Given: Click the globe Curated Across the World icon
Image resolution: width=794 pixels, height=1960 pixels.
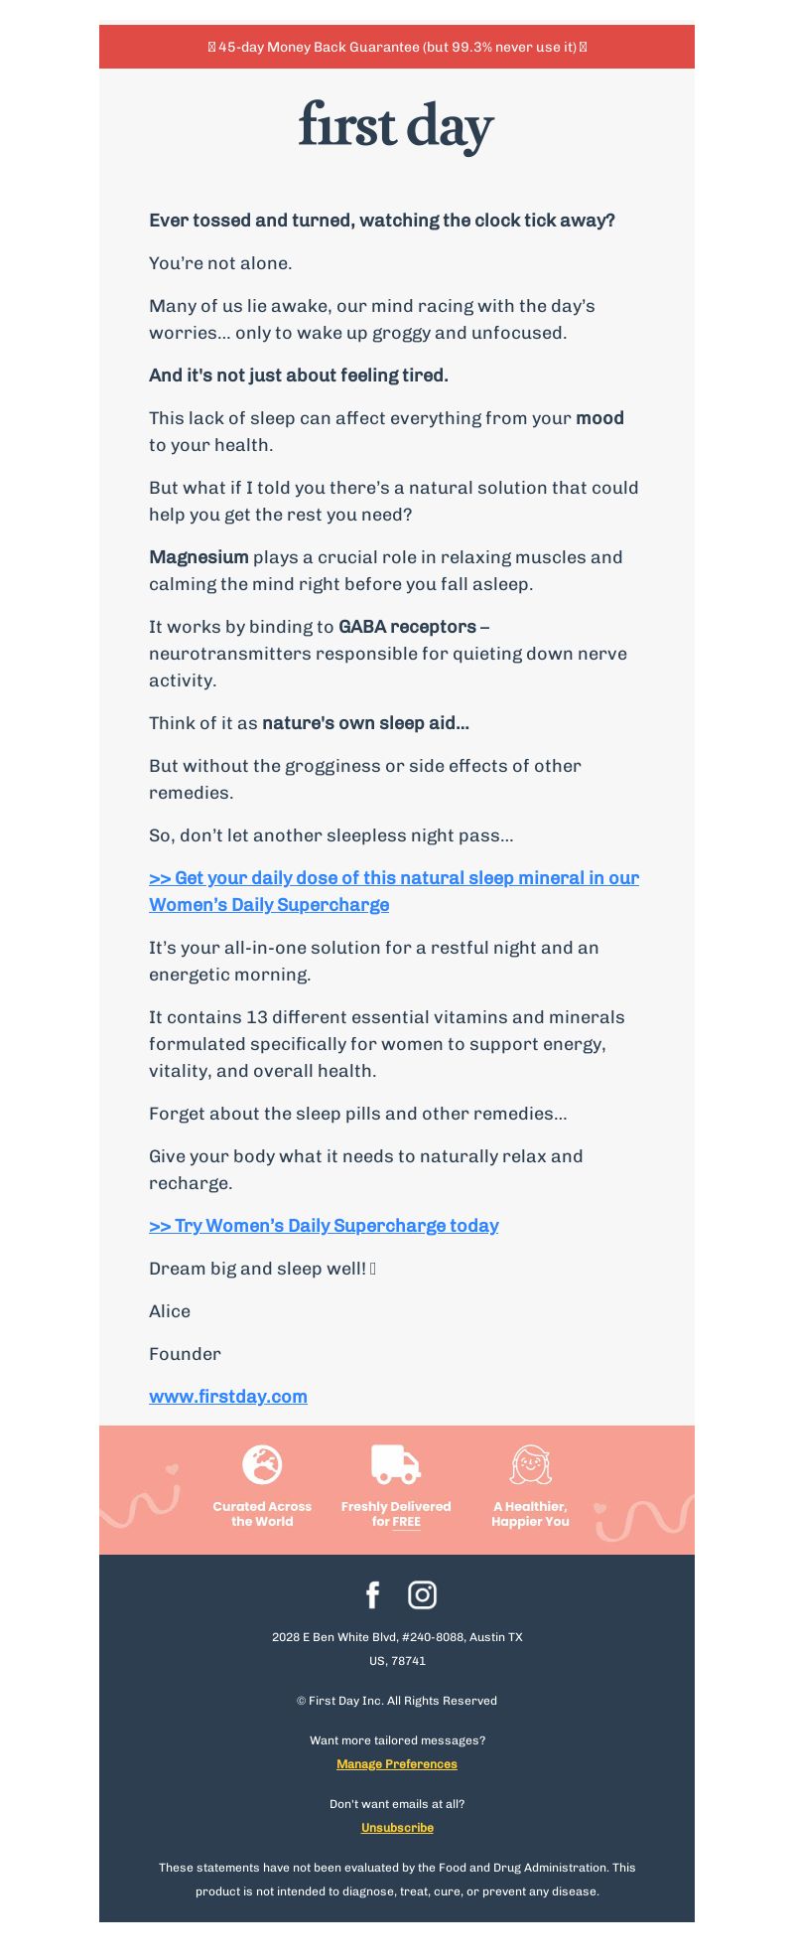Looking at the screenshot, I should click(x=262, y=1464).
